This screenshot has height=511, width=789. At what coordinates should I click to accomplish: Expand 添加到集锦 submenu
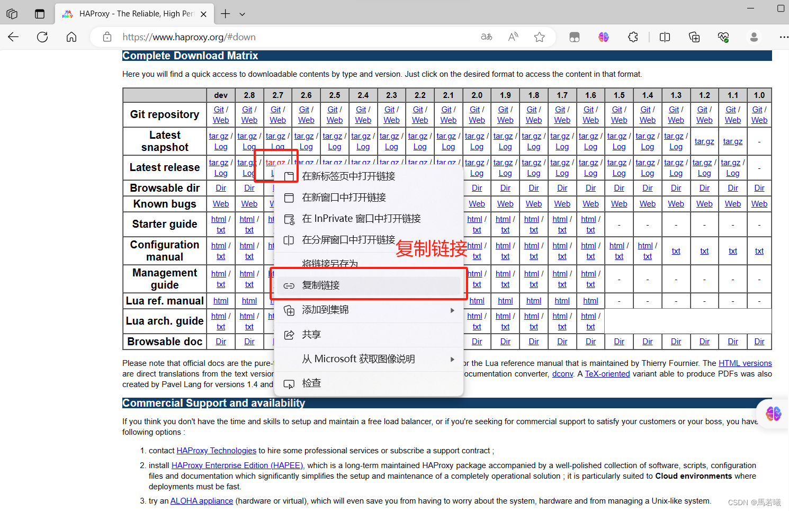(369, 310)
